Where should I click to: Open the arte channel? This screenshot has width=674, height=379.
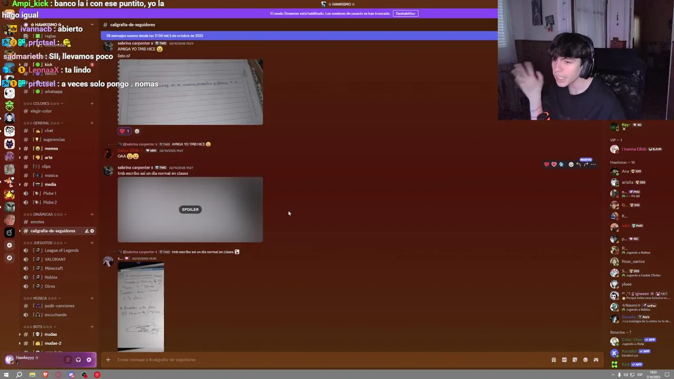click(58, 157)
